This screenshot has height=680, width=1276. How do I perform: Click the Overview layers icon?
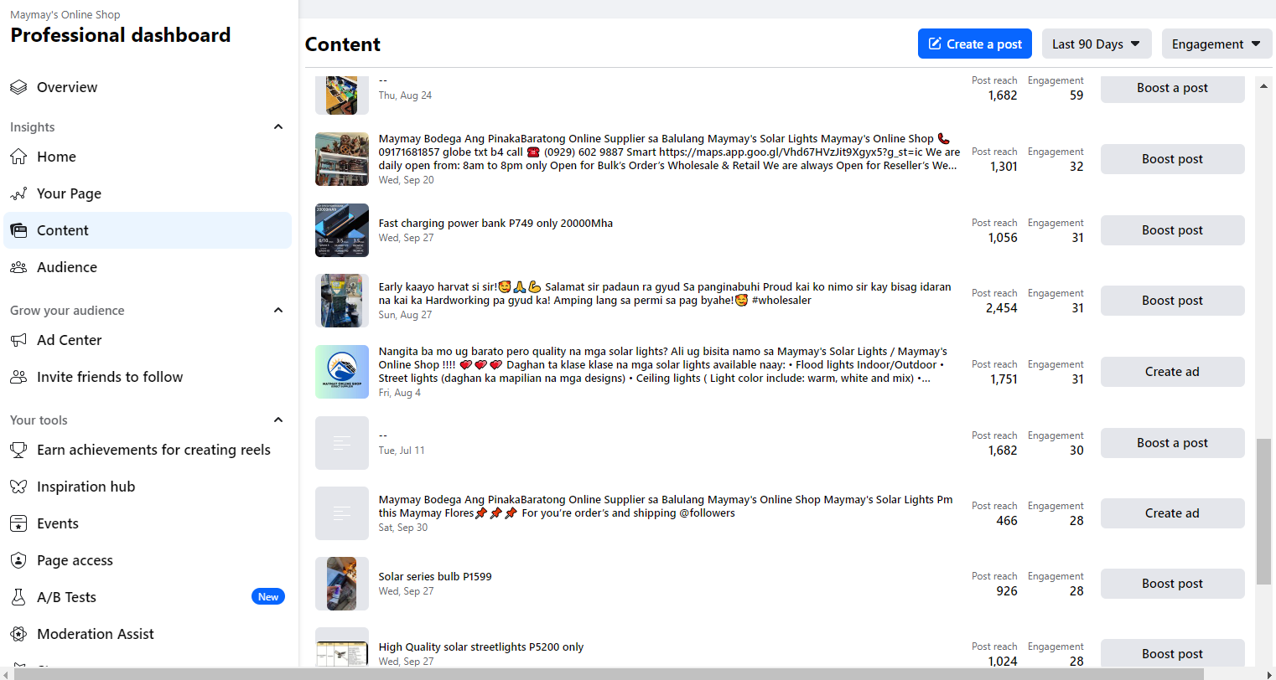pyautogui.click(x=18, y=87)
